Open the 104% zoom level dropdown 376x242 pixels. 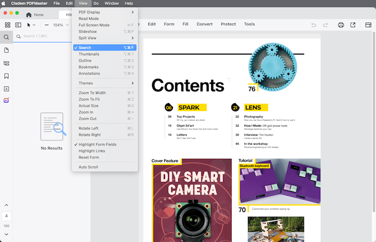point(60,25)
